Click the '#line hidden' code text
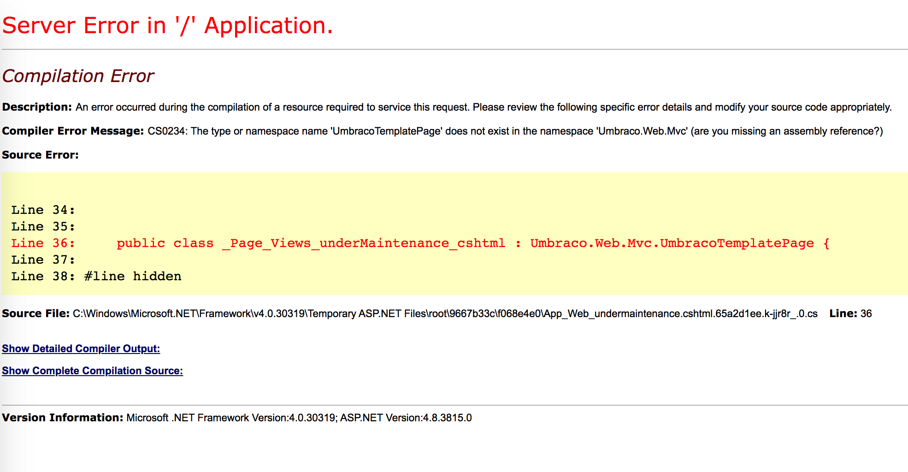Image resolution: width=908 pixels, height=472 pixels. pyautogui.click(x=133, y=276)
